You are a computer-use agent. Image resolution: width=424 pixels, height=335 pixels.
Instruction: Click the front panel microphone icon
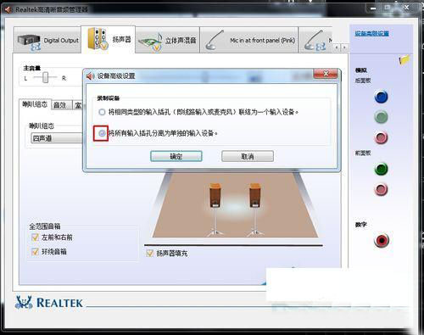coord(215,40)
